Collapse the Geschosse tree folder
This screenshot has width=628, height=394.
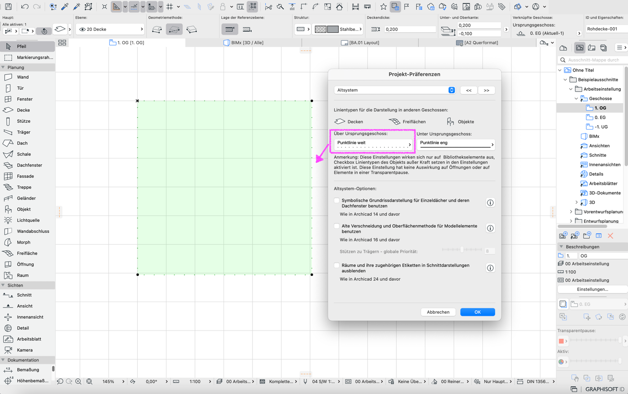click(x=576, y=99)
